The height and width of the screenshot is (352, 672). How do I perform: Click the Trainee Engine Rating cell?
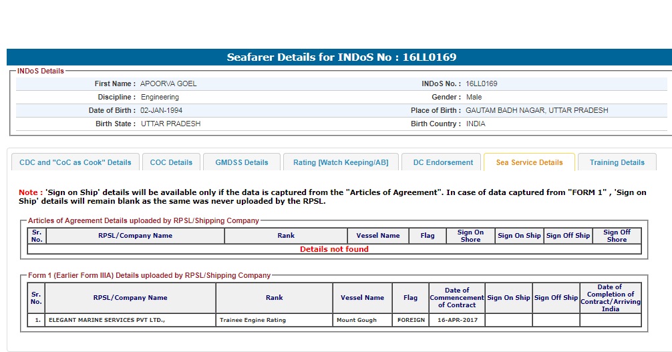[x=275, y=320]
